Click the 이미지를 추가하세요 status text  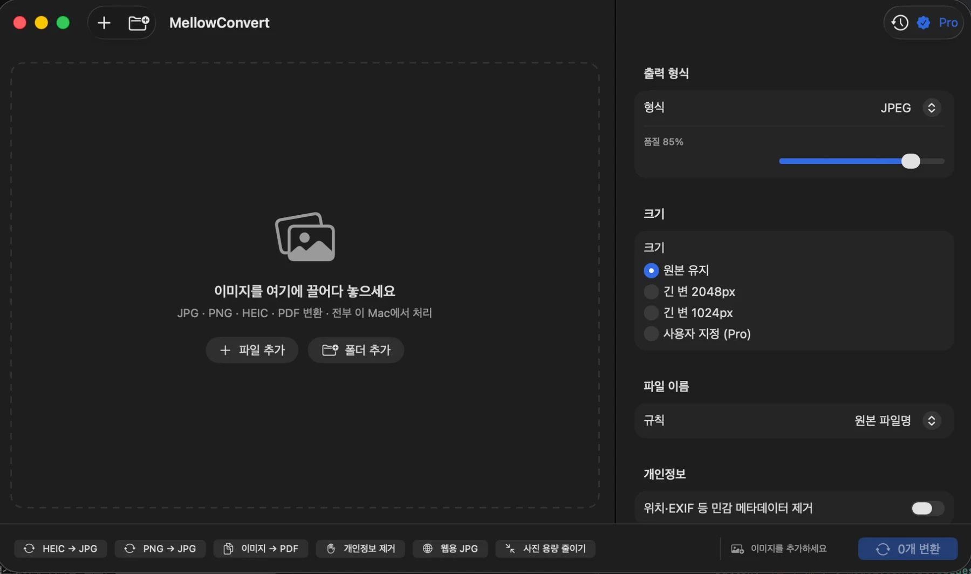[788, 549]
